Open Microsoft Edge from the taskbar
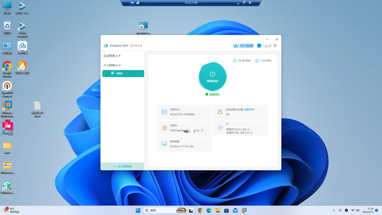 pos(209,210)
